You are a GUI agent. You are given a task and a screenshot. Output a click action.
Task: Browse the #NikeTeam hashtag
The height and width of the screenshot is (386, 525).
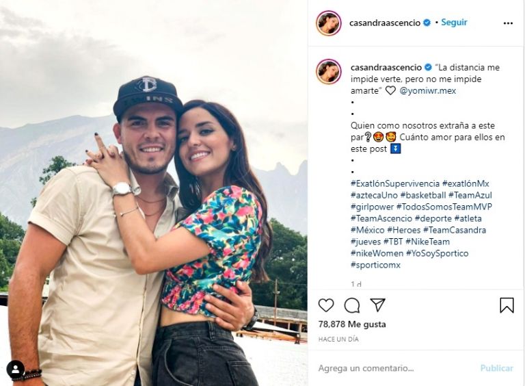pos(427,242)
